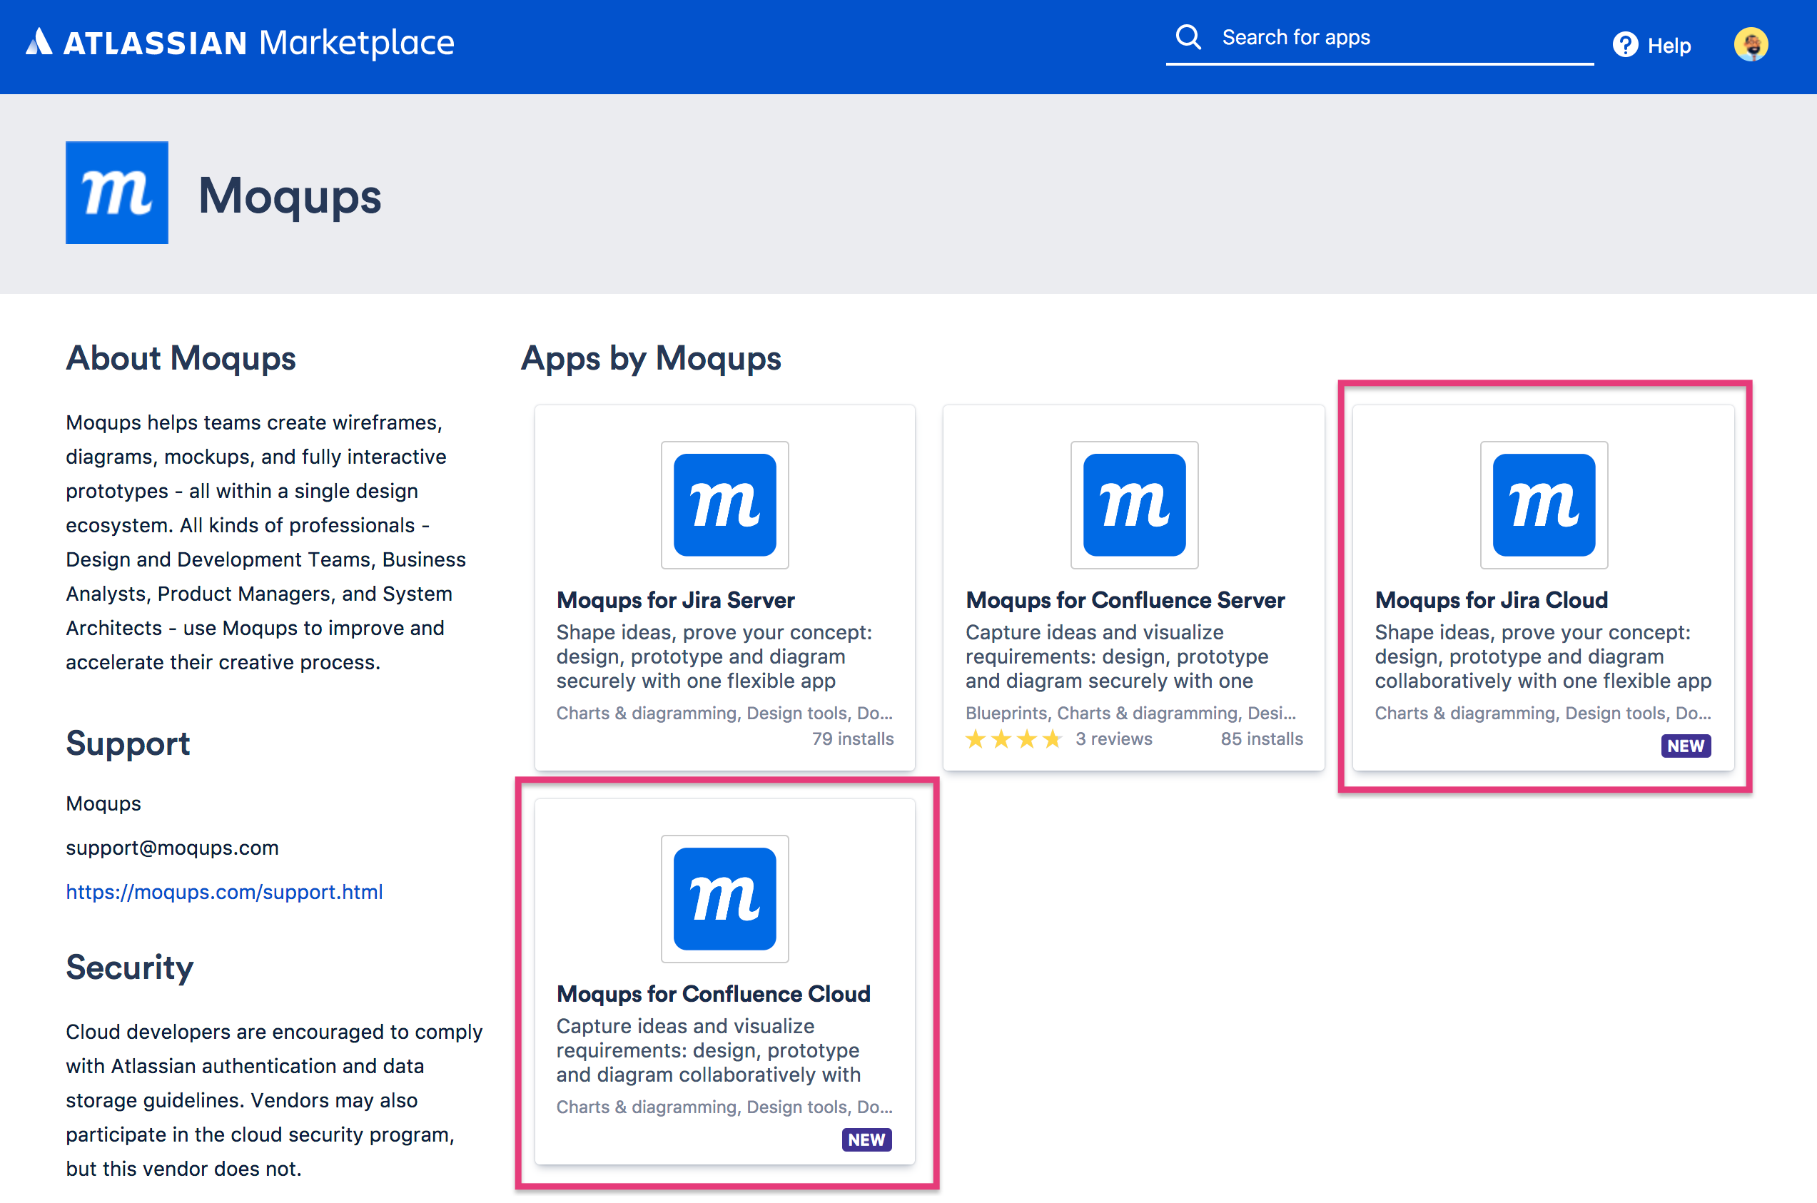Click the 'About Moqups' heading
This screenshot has width=1817, height=1203.
pos(181,358)
